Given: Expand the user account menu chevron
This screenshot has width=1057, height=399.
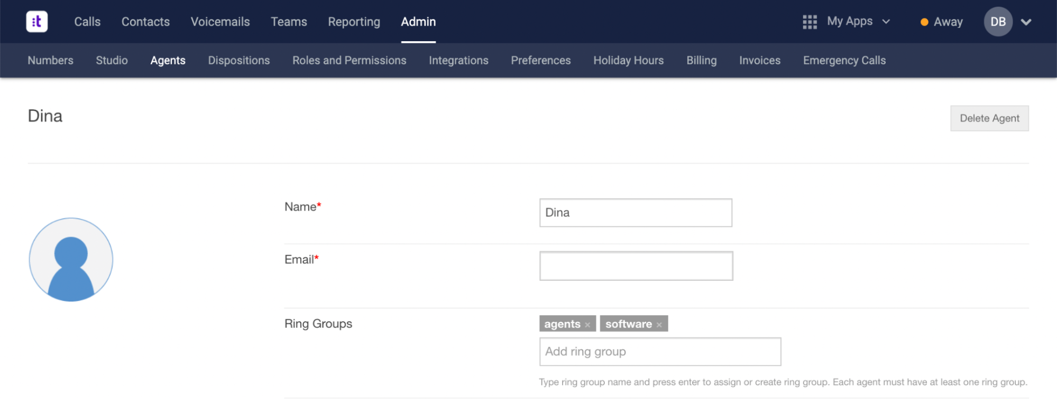Looking at the screenshot, I should (x=1026, y=22).
